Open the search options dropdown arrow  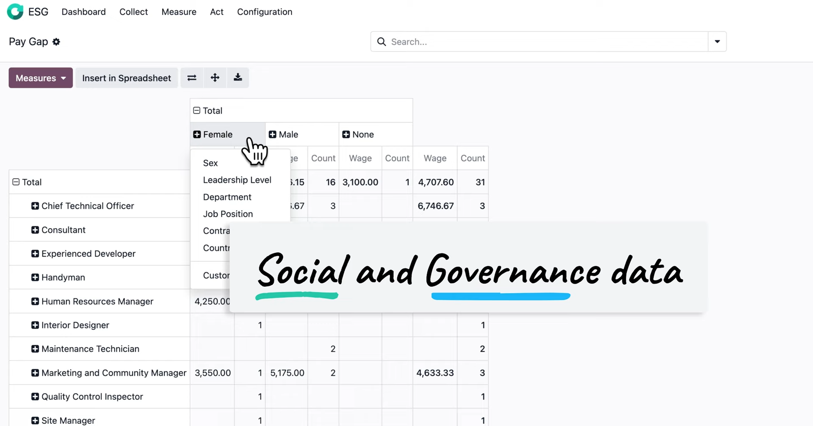click(717, 41)
